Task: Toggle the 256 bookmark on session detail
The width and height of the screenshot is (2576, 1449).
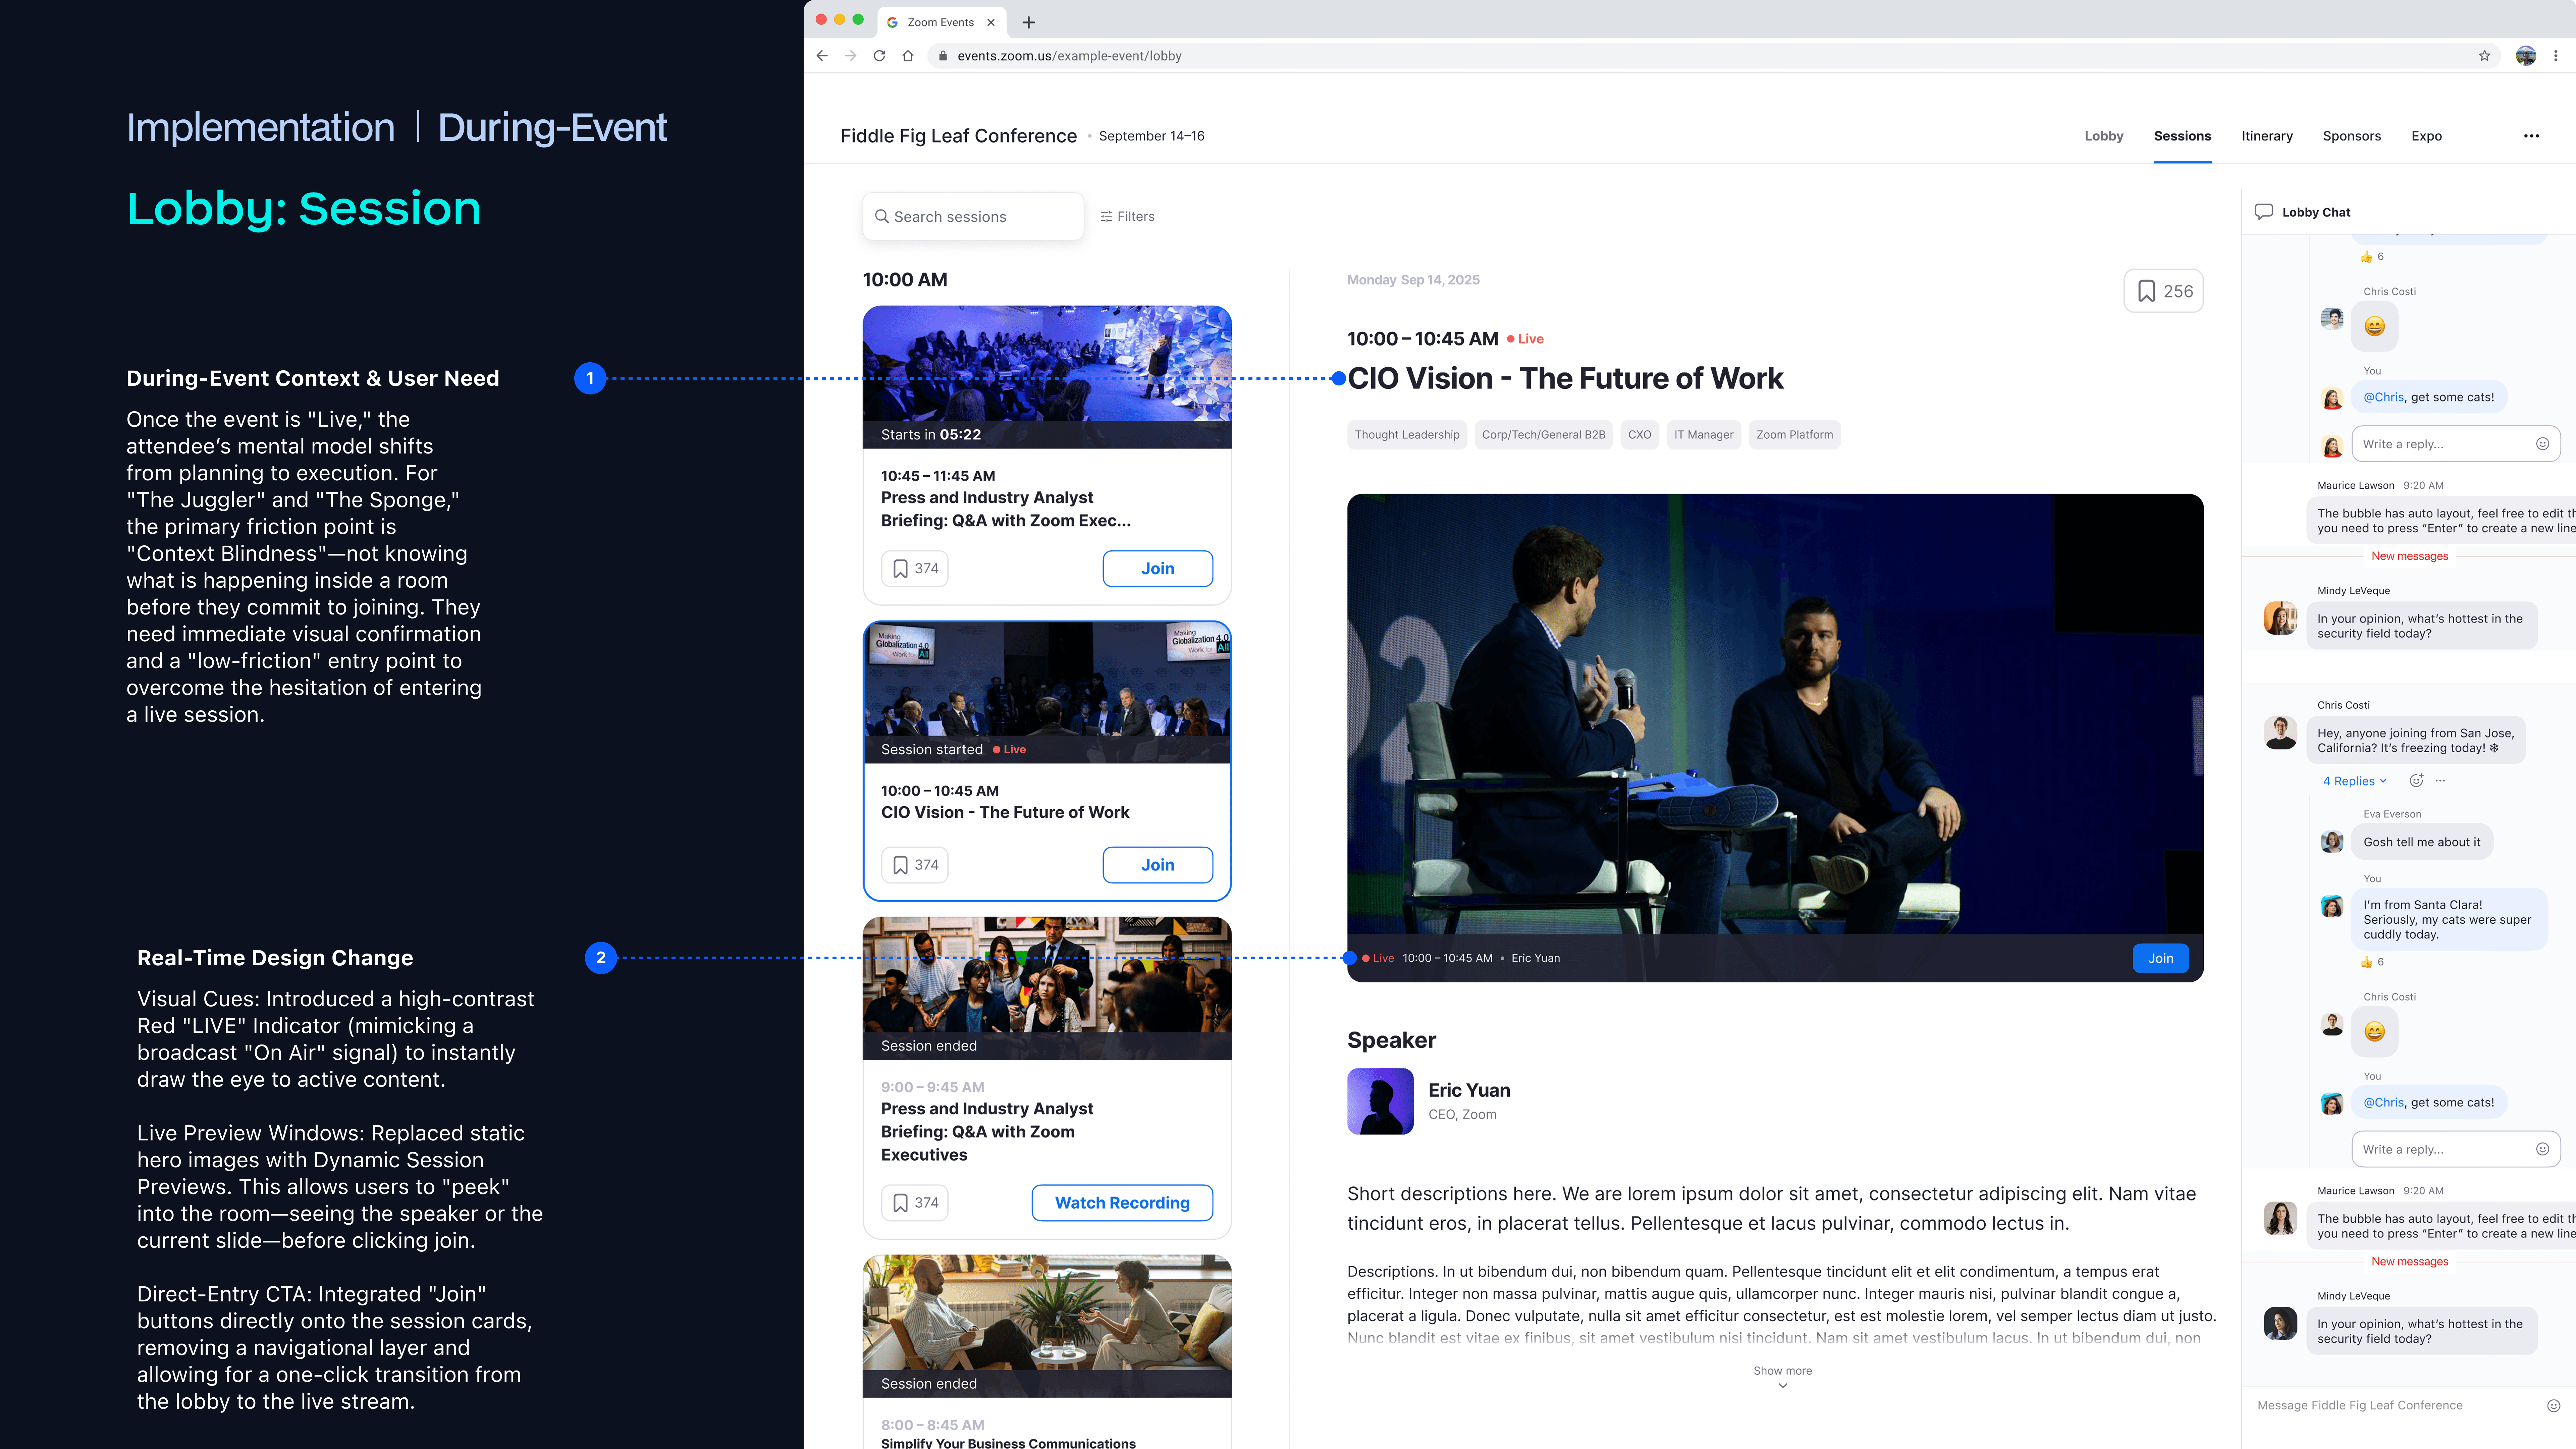Action: click(2163, 291)
